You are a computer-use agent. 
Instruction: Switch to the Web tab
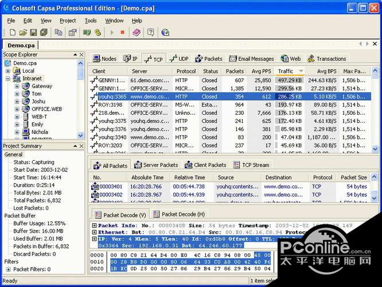(291, 59)
